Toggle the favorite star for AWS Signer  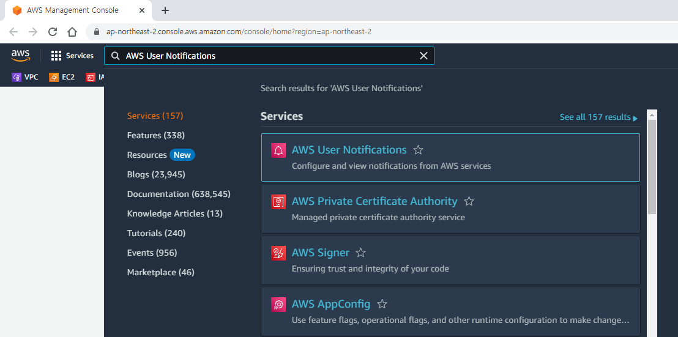360,253
